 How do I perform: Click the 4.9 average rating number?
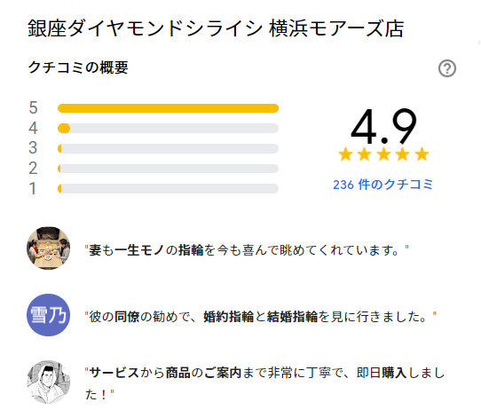pyautogui.click(x=383, y=126)
